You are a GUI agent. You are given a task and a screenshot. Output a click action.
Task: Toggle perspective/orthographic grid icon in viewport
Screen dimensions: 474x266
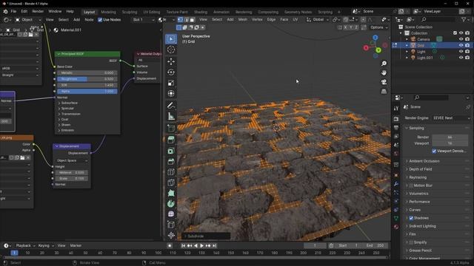pyautogui.click(x=384, y=92)
